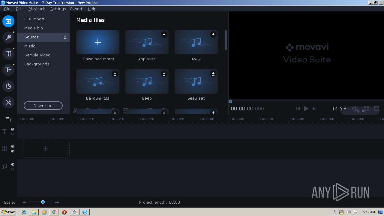The height and width of the screenshot is (216, 384).
Task: Select Backgrounds category
Action: pyautogui.click(x=43, y=64)
